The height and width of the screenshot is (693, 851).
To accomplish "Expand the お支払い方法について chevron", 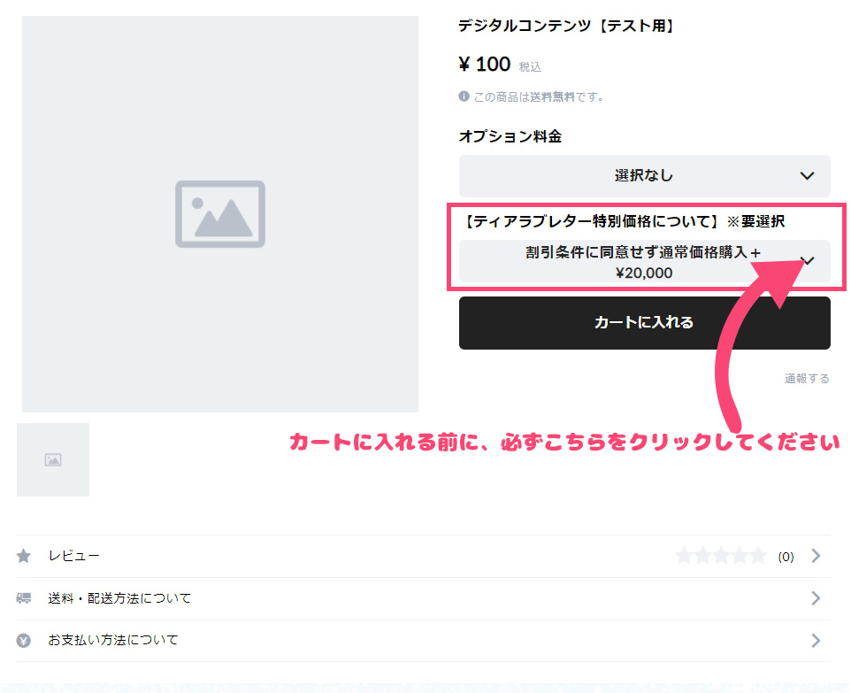I will (x=816, y=641).
